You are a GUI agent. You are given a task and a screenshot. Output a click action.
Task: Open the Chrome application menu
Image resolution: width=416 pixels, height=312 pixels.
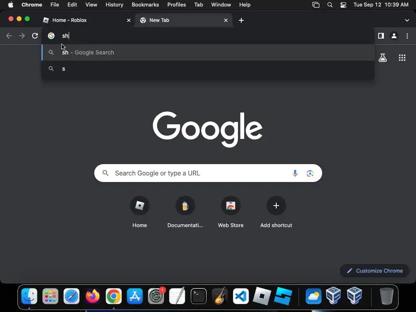tap(32, 5)
